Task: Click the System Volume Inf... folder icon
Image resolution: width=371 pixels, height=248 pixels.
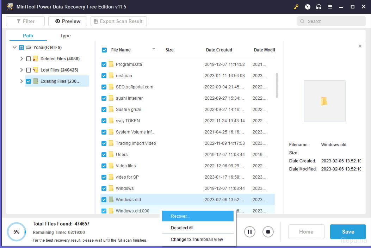Action: tap(111, 132)
